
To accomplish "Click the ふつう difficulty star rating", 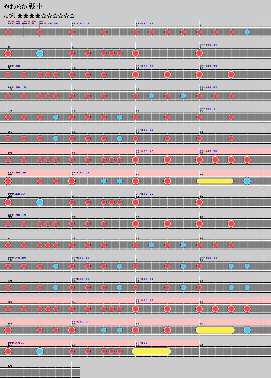I will click(39, 16).
